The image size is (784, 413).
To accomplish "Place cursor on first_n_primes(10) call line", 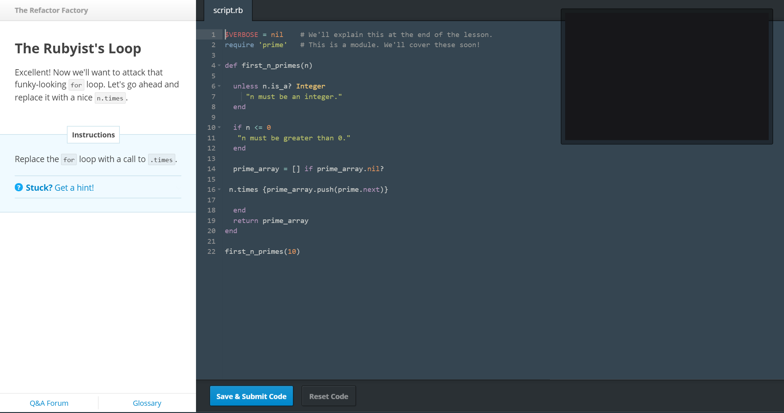I will click(262, 252).
